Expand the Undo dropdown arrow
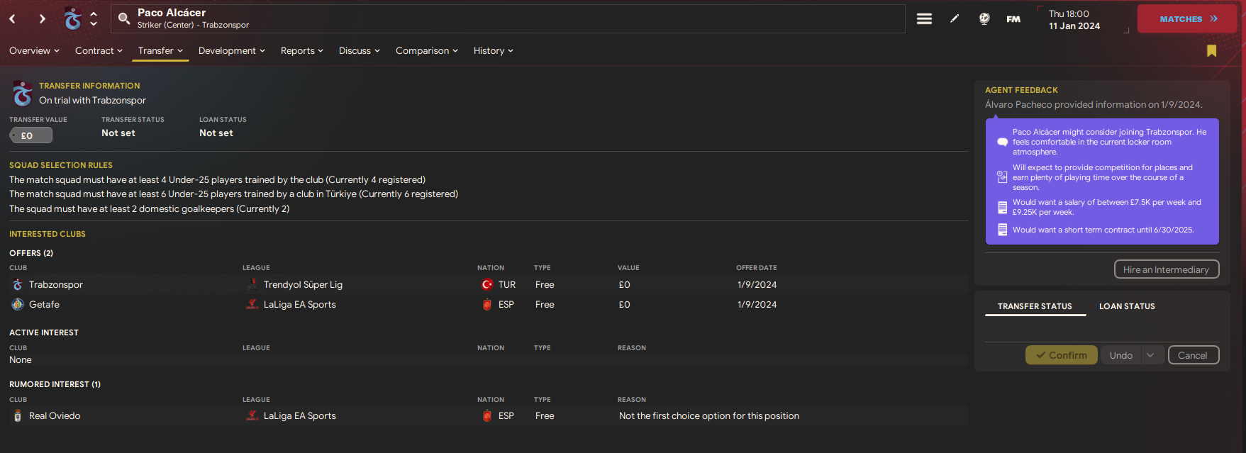This screenshot has width=1246, height=453. 1152,355
